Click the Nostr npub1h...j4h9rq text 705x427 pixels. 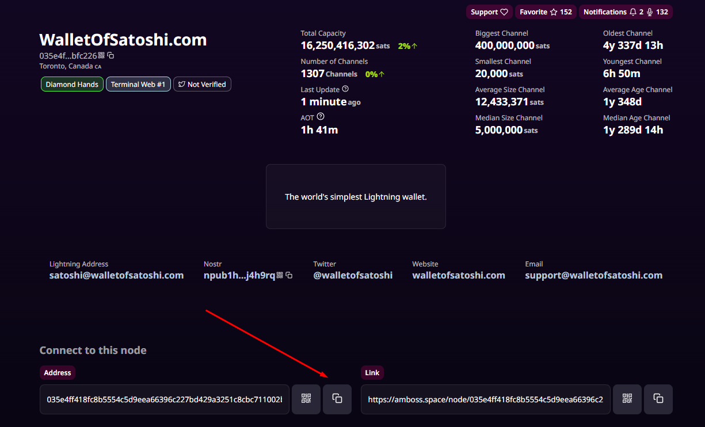(x=239, y=275)
